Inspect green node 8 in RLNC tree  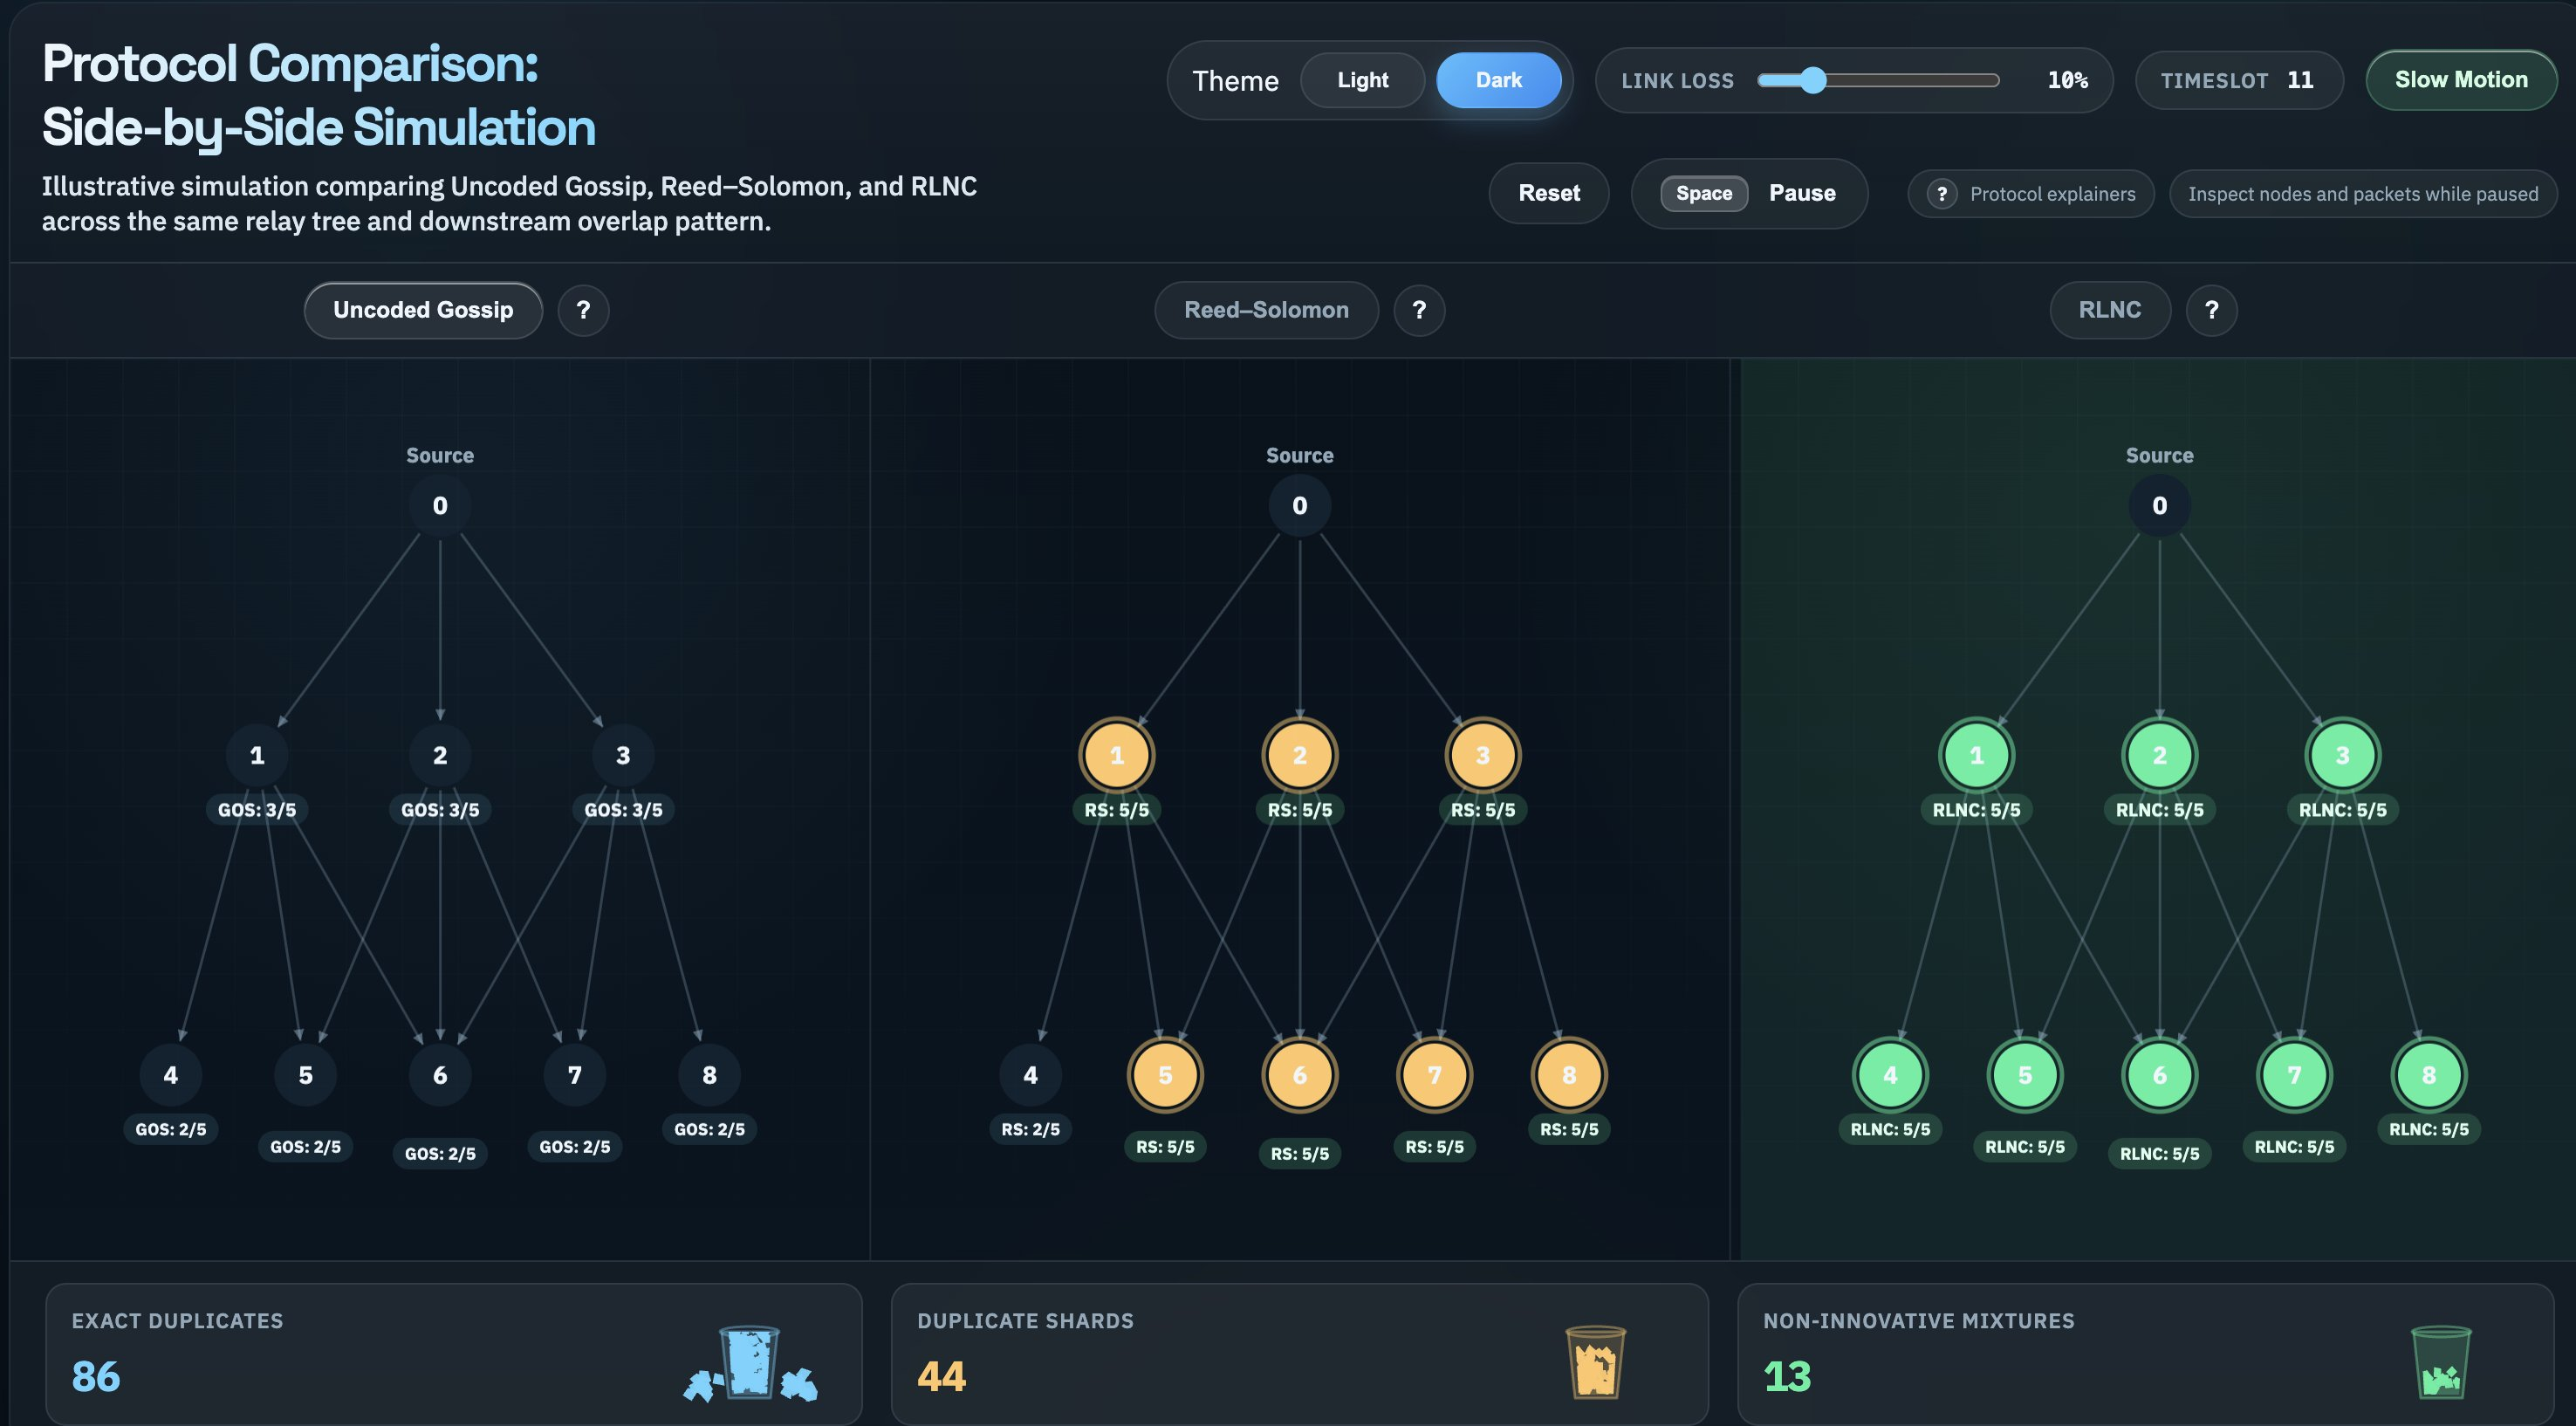tap(2428, 1075)
